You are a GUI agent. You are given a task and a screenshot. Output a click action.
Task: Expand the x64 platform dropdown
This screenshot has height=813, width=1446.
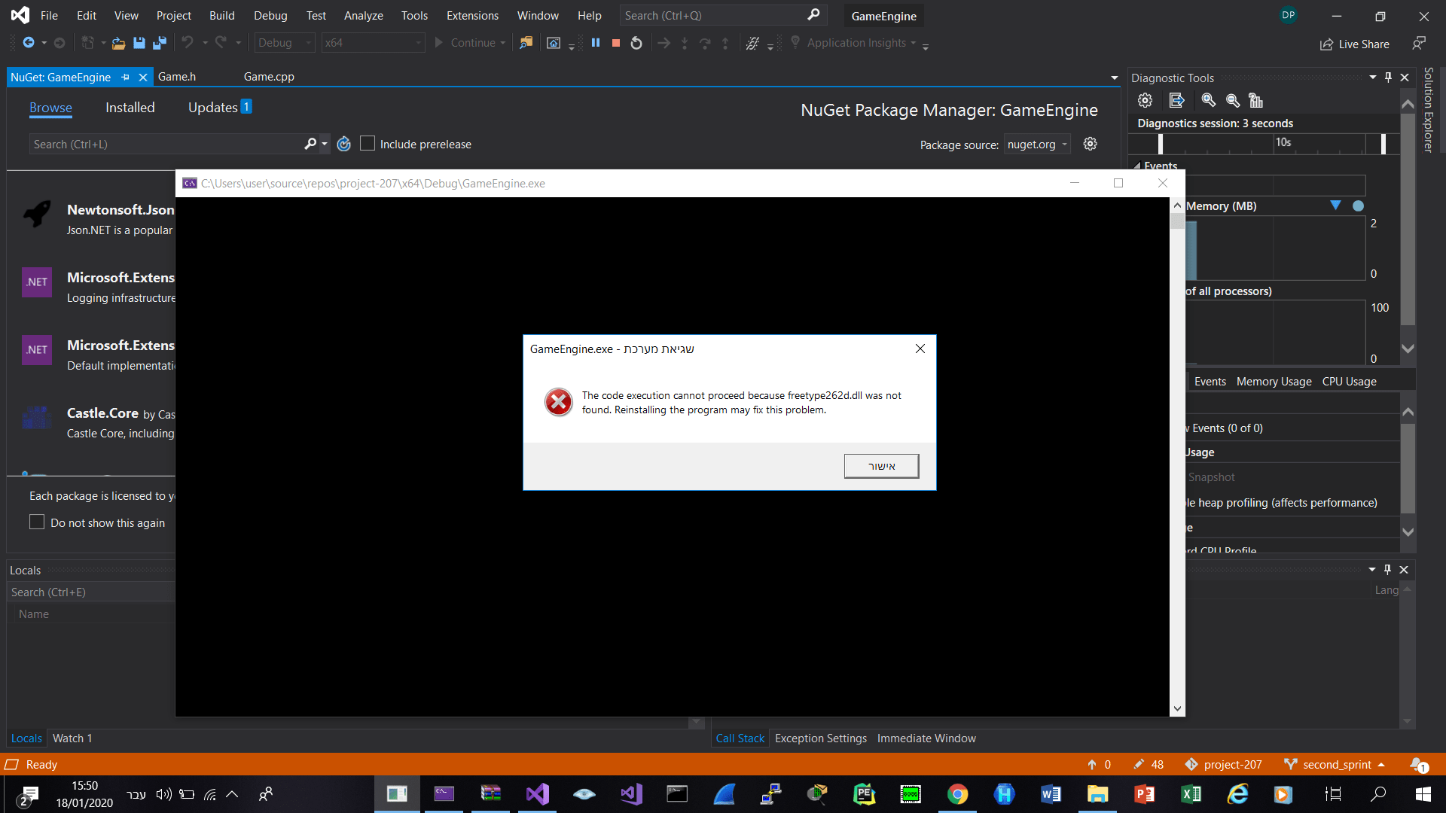coord(373,43)
